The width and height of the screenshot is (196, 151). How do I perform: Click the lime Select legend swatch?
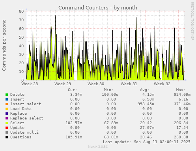[x=7, y=123]
